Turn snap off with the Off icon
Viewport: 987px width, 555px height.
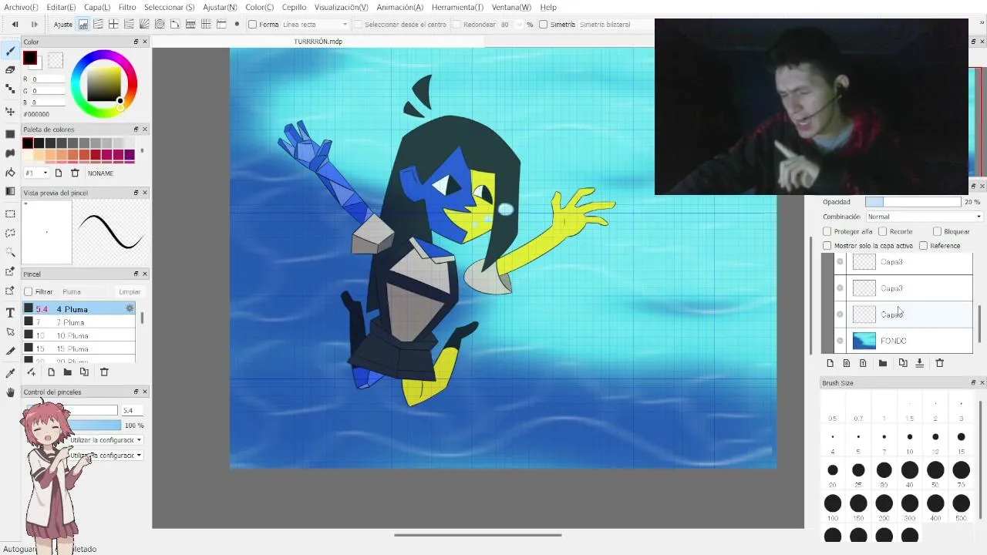pyautogui.click(x=83, y=25)
